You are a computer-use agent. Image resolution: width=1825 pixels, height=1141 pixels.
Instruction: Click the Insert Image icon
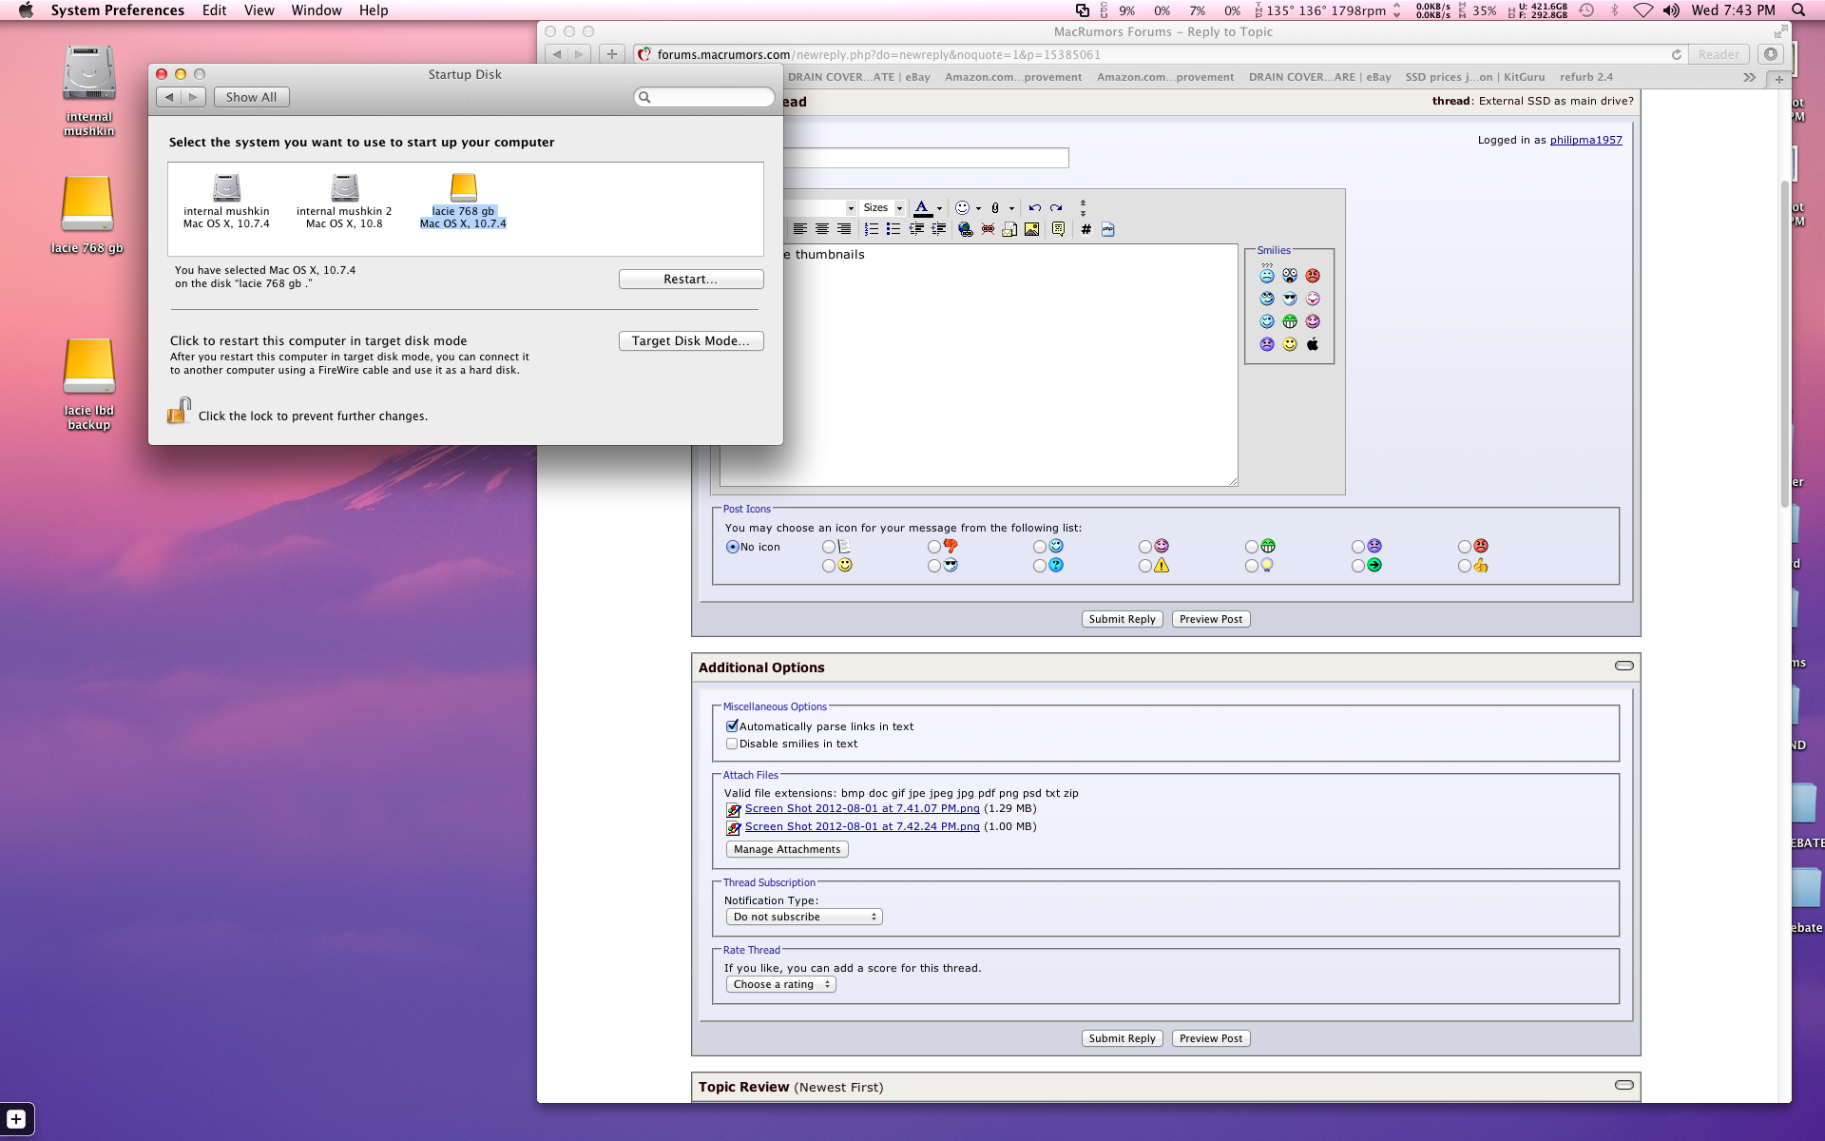(1031, 229)
